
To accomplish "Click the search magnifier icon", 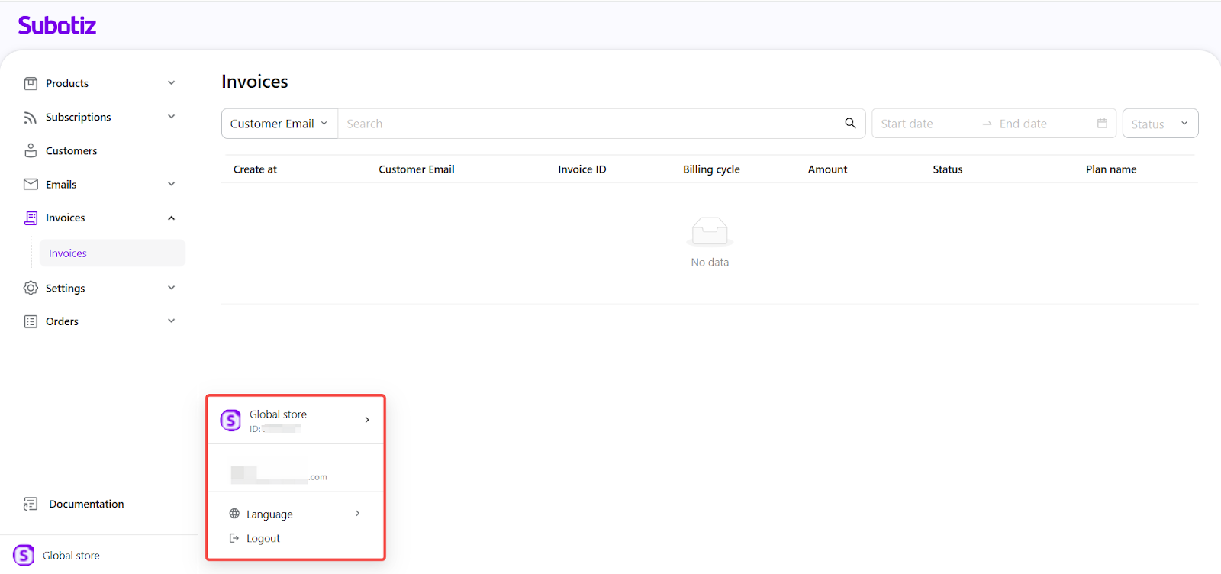I will point(850,123).
